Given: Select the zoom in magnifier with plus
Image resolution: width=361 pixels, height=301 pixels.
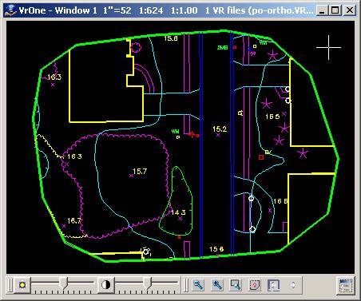Looking at the screenshot, I should pos(217,285).
